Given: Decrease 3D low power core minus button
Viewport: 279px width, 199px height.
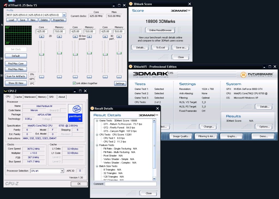Looking at the screenshot, I should click(75, 77).
